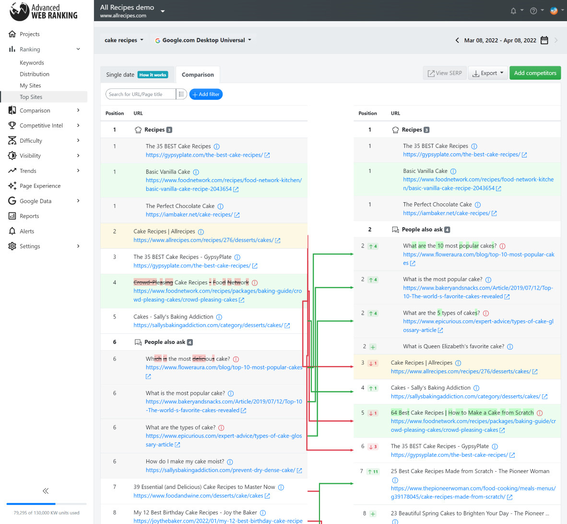Open the notifications bell icon
The height and width of the screenshot is (524, 567).
[x=513, y=11]
